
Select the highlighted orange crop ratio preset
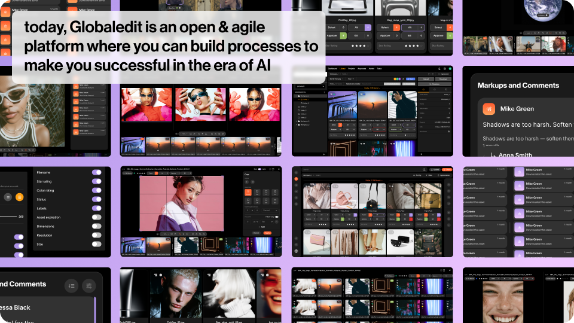(249, 193)
